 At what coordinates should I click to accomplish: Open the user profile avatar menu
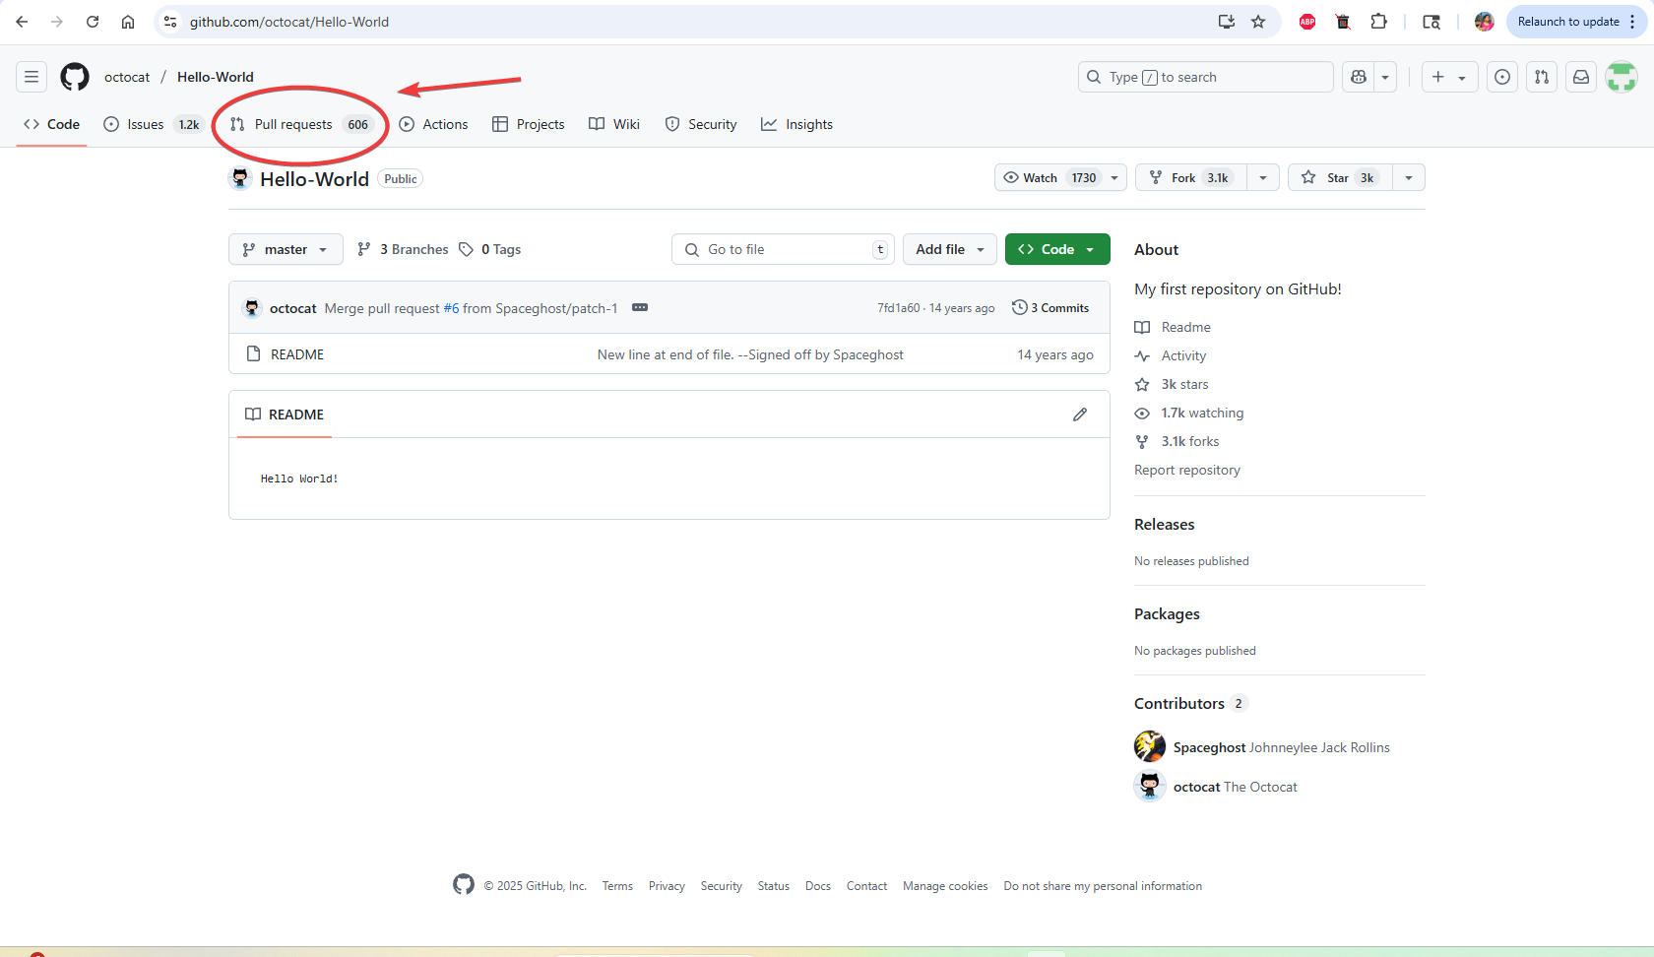(1621, 77)
